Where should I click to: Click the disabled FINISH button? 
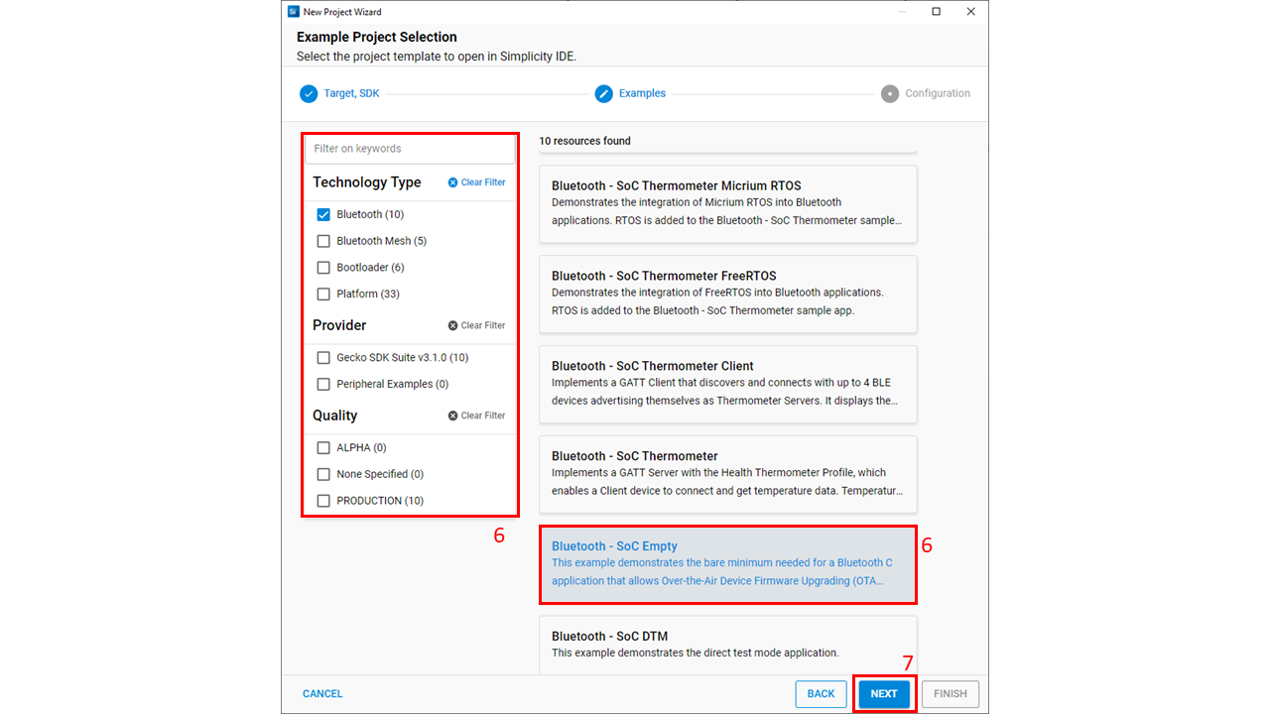pos(951,694)
